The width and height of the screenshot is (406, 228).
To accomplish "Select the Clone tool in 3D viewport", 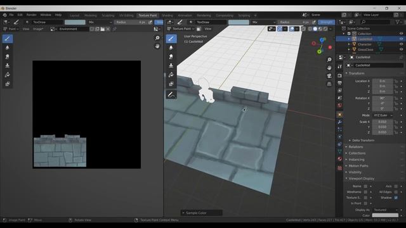I will click(x=171, y=66).
